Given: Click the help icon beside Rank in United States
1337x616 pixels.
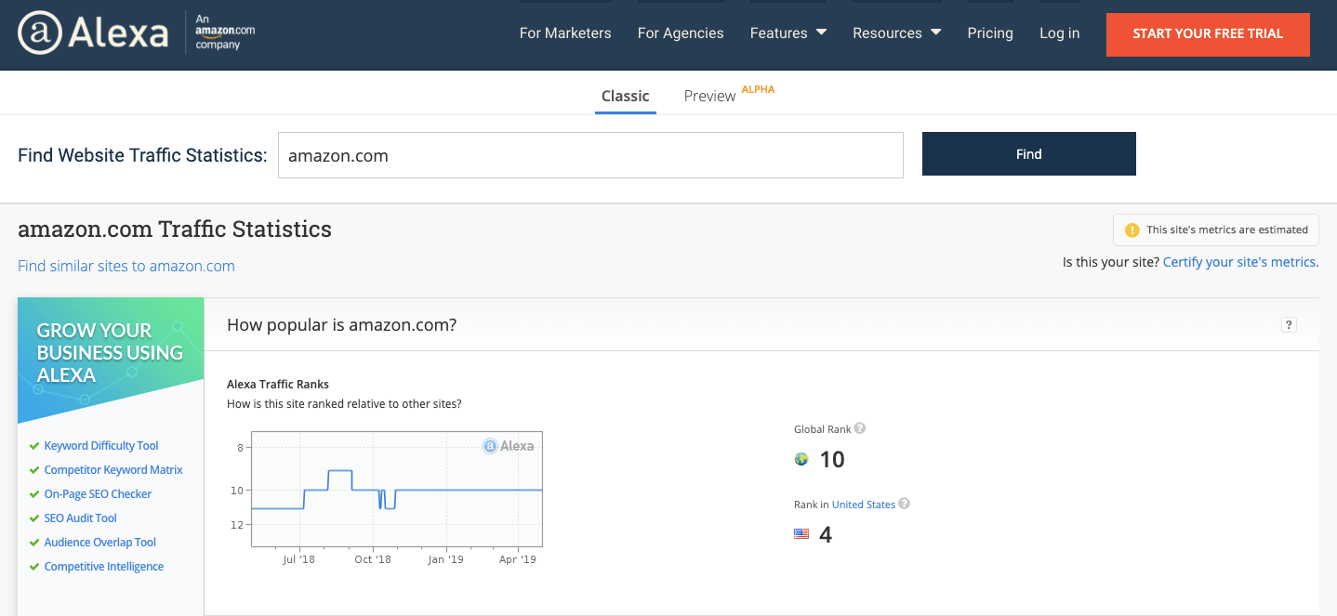Looking at the screenshot, I should (x=904, y=504).
